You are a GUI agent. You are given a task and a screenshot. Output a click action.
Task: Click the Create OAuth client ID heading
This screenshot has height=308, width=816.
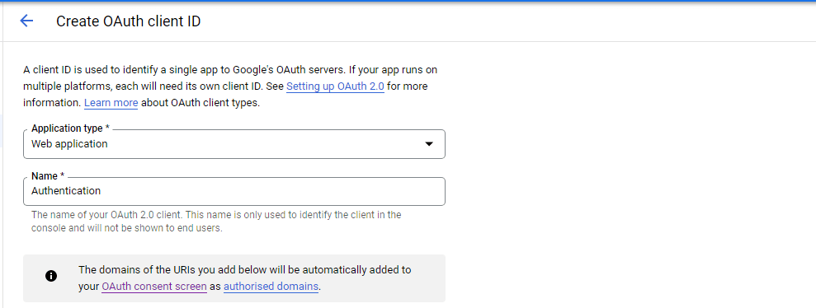[129, 21]
